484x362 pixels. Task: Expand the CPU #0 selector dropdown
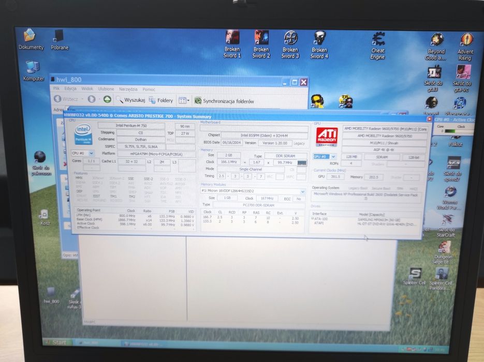(92, 153)
